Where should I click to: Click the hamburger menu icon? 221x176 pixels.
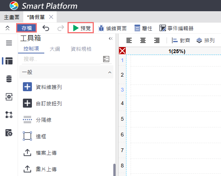(9, 43)
